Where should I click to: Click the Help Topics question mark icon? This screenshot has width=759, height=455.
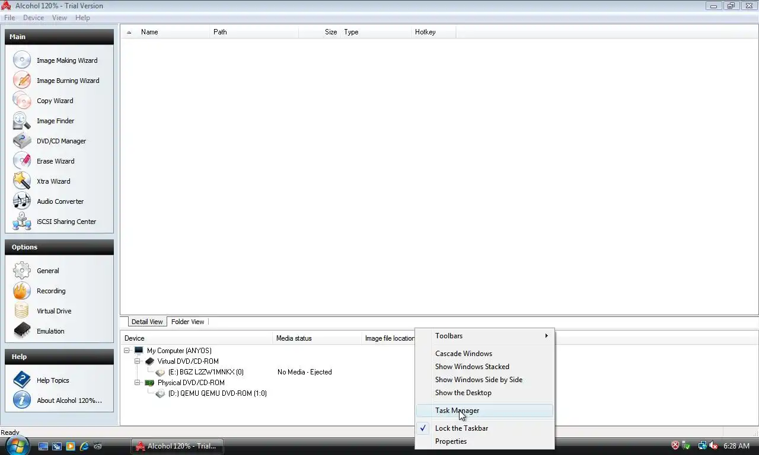(22, 380)
